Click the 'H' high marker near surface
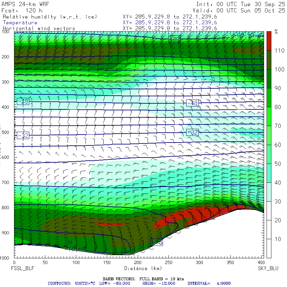 [x=70, y=243]
